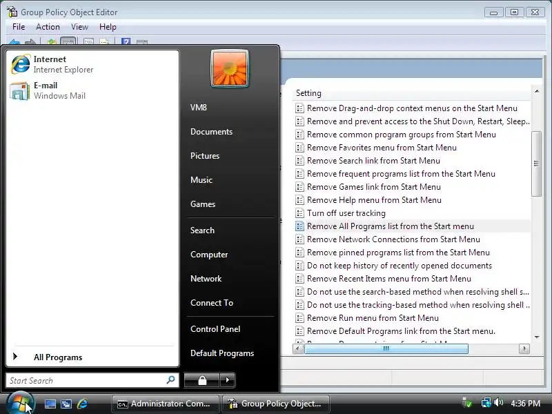Click the vertical scrollbar thumb in settings list
The image size is (552, 414).
pyautogui.click(x=537, y=164)
